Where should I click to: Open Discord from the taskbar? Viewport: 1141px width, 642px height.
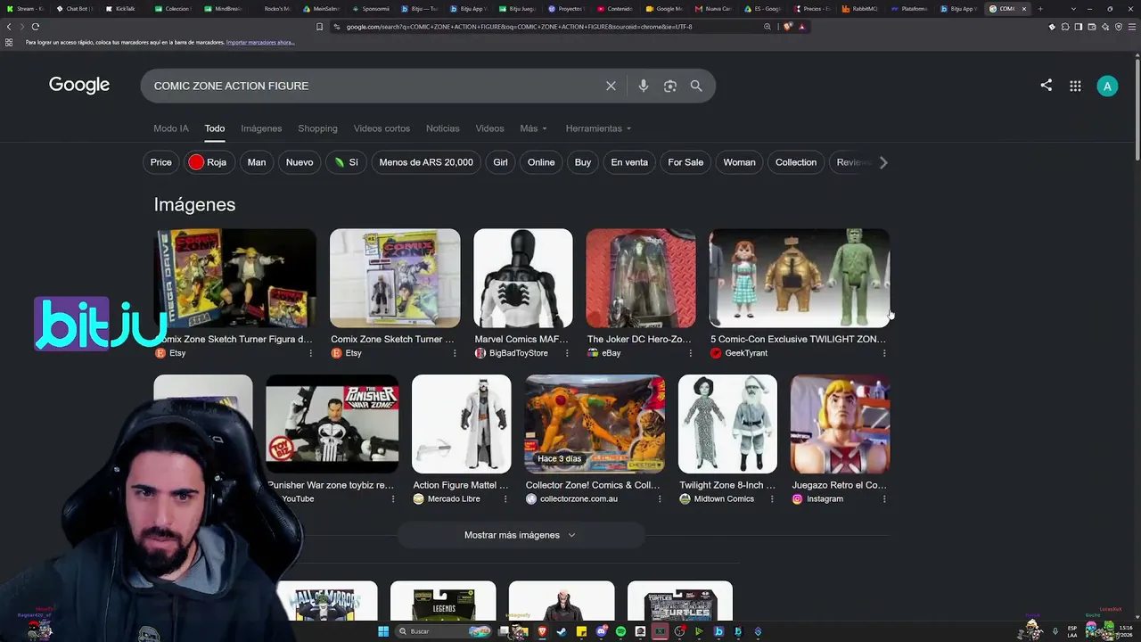click(x=602, y=631)
